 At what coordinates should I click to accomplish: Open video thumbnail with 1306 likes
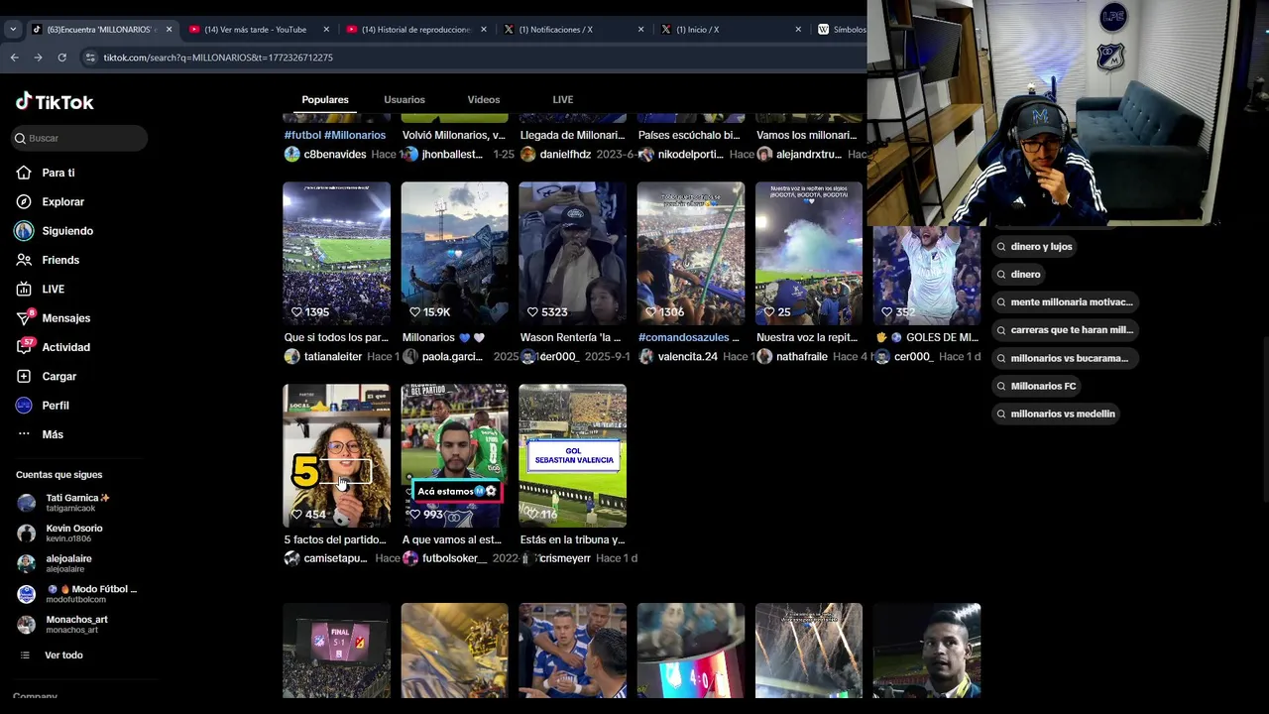[690, 253]
